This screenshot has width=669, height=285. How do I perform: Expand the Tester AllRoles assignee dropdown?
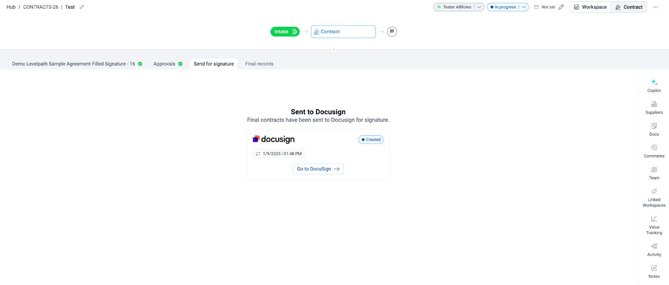point(479,7)
